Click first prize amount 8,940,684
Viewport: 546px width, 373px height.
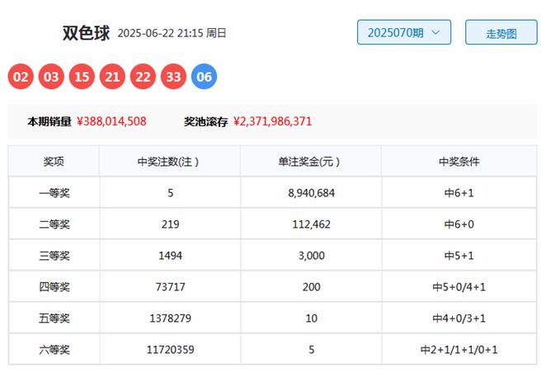click(x=311, y=192)
